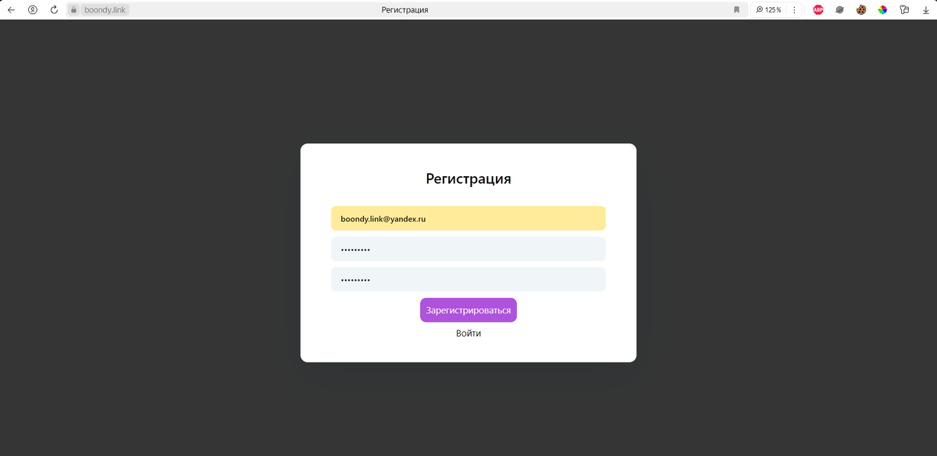Viewport: 937px width, 456px height.
Task: Open the ABP ad blocker extension
Action: click(818, 10)
